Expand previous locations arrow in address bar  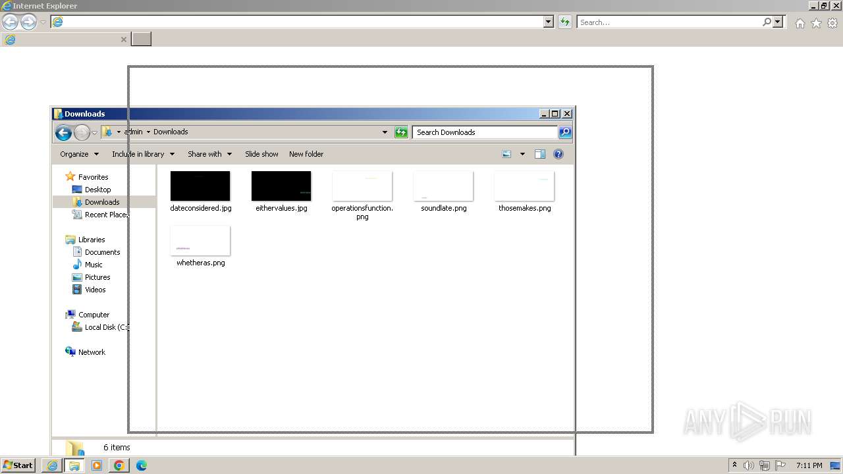385,132
